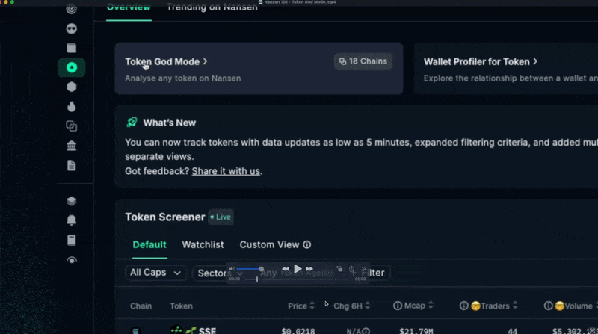
Task: Click the active green token icon in sidebar
Action: click(72, 68)
